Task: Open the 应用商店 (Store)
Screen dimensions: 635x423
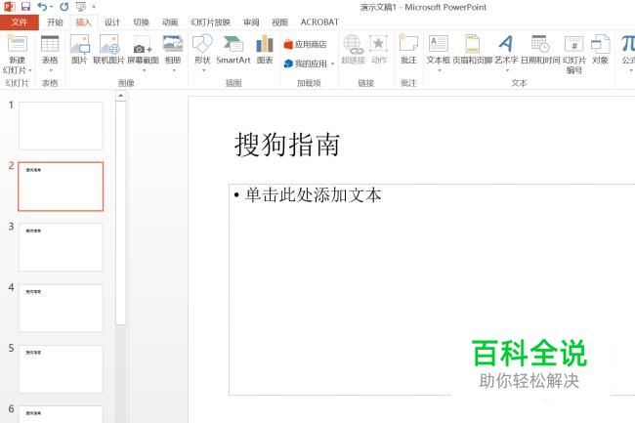Action: click(306, 44)
